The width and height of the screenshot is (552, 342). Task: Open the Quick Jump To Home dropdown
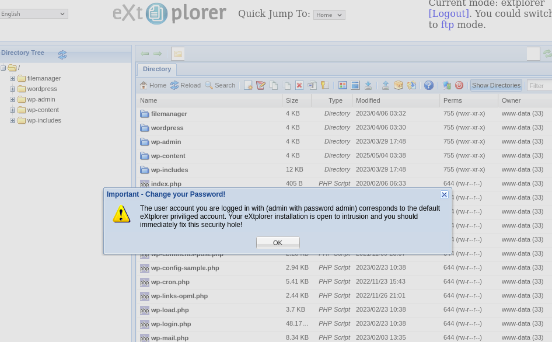click(x=329, y=15)
